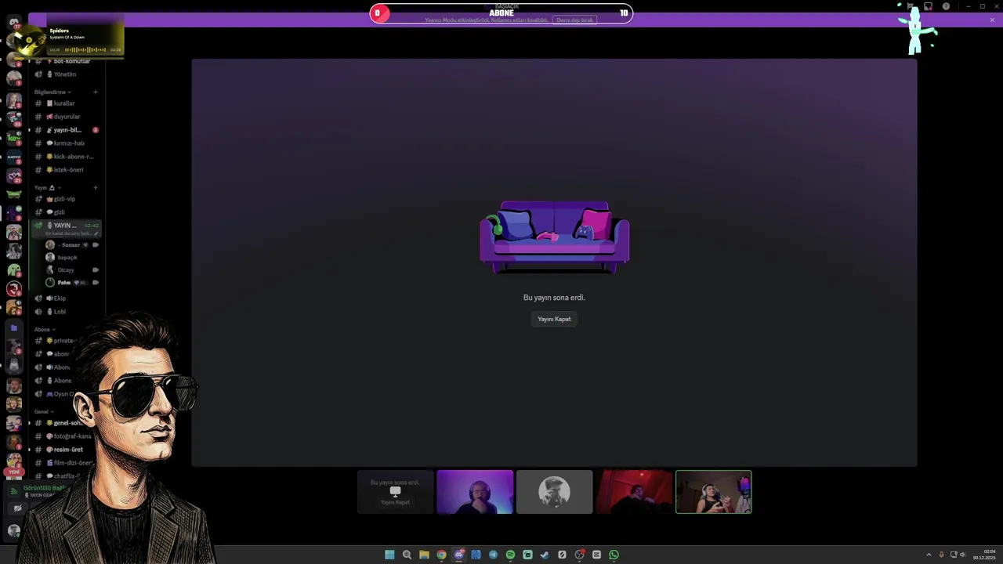
Task: Open WhatsApp from taskbar
Action: coord(614,555)
